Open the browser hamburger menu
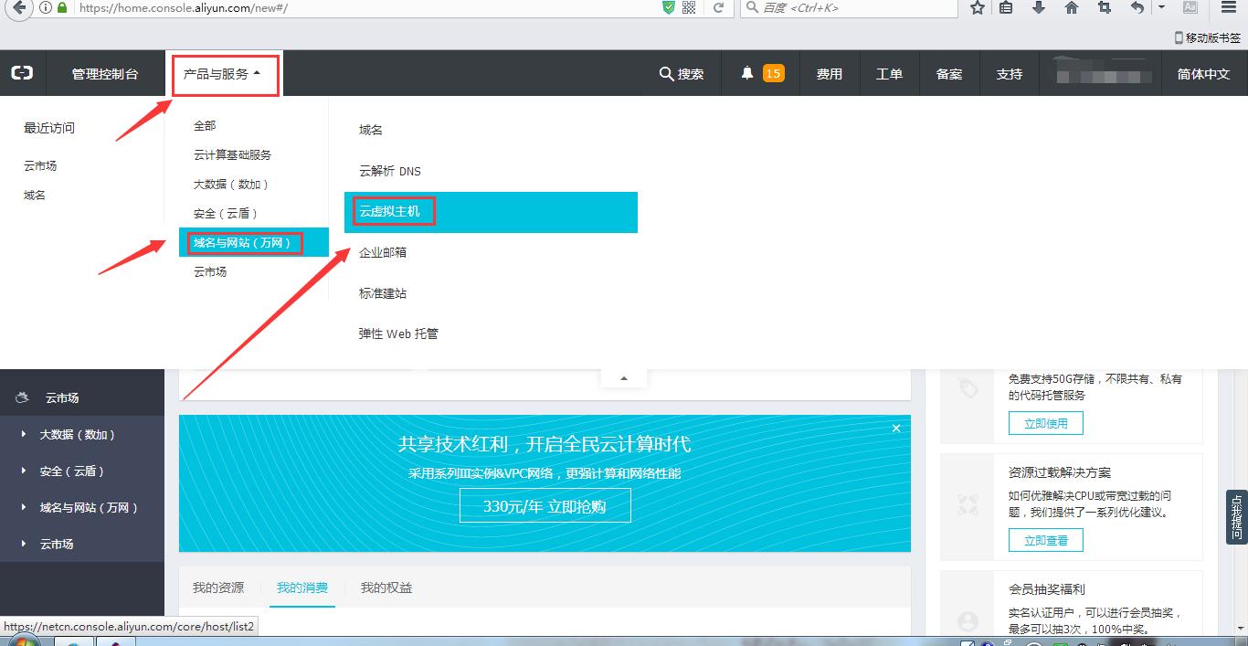This screenshot has height=646, width=1248. pos(1229,7)
